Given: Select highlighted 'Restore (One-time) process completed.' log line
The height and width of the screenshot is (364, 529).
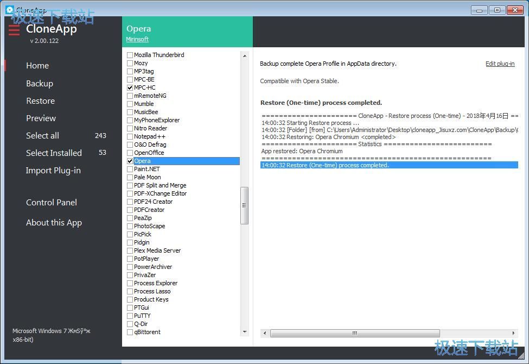Looking at the screenshot, I should (x=390, y=165).
